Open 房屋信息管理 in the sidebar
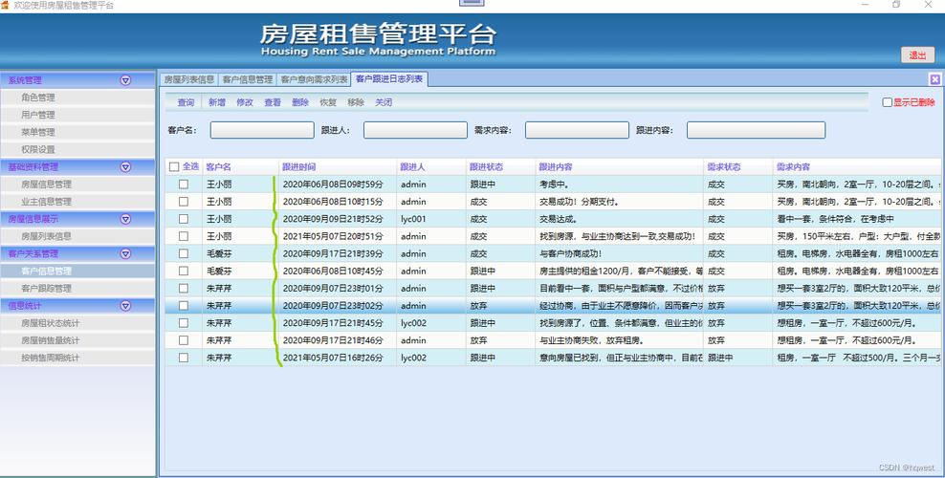 coord(77,185)
